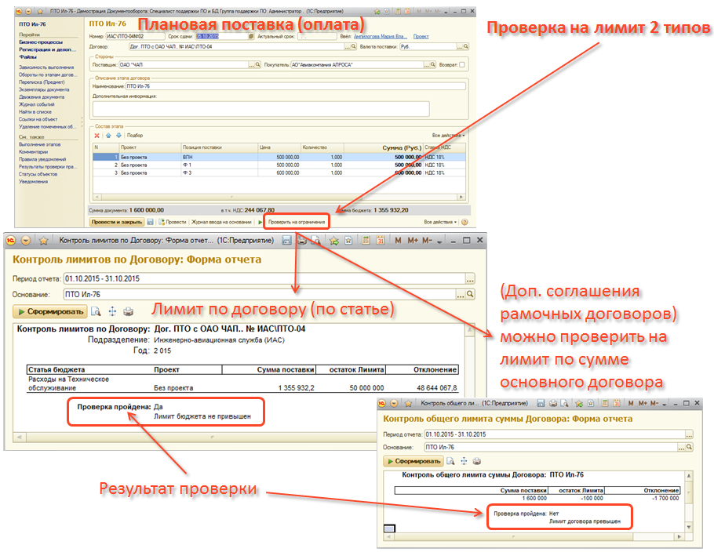Open Журнал событий in the left panel
Image resolution: width=714 pixels, height=552 pixels.
point(37,104)
